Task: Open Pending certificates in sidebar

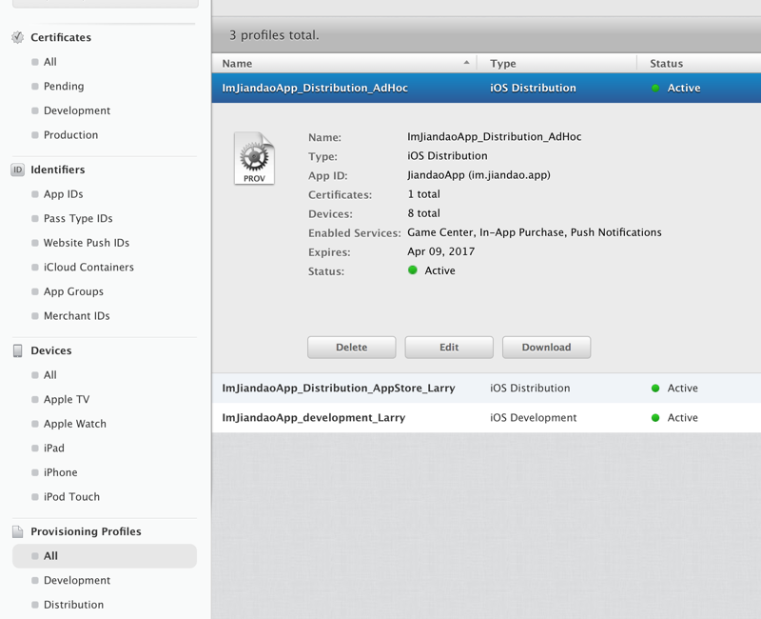Action: click(x=64, y=87)
